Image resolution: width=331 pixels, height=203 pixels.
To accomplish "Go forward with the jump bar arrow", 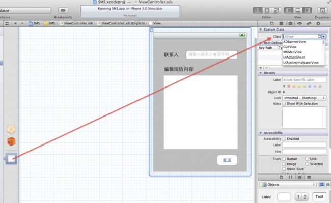I will (22, 23).
